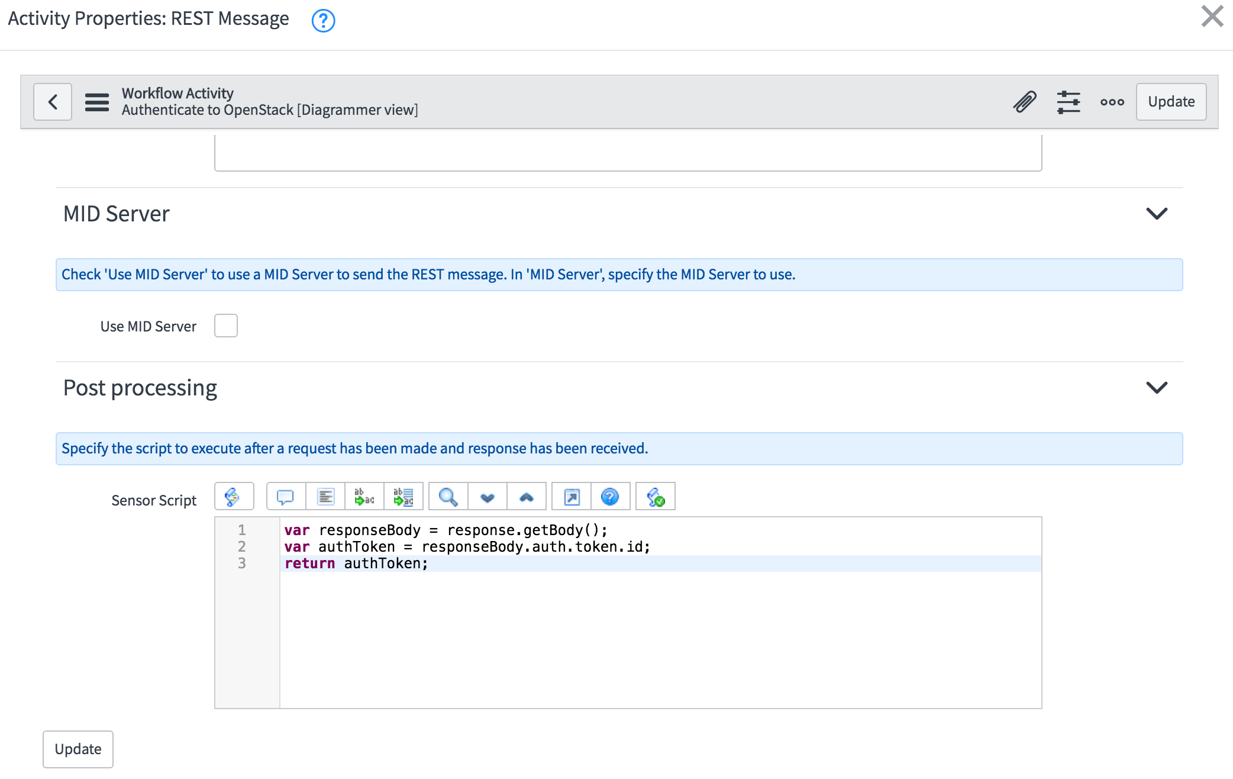Open more options ellipsis menu
This screenshot has height=779, width=1233.
tap(1112, 102)
